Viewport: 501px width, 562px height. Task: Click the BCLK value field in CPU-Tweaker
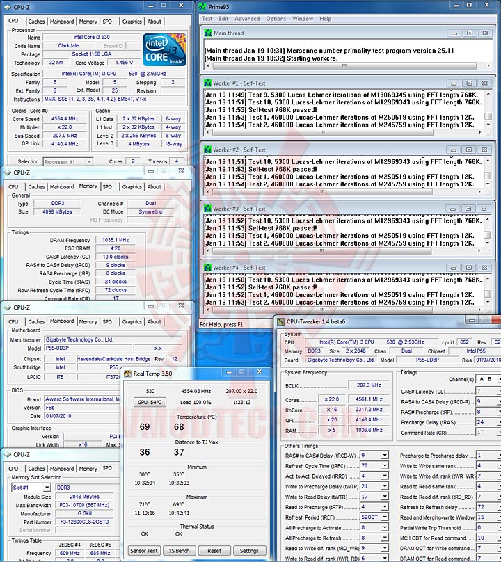click(x=369, y=385)
